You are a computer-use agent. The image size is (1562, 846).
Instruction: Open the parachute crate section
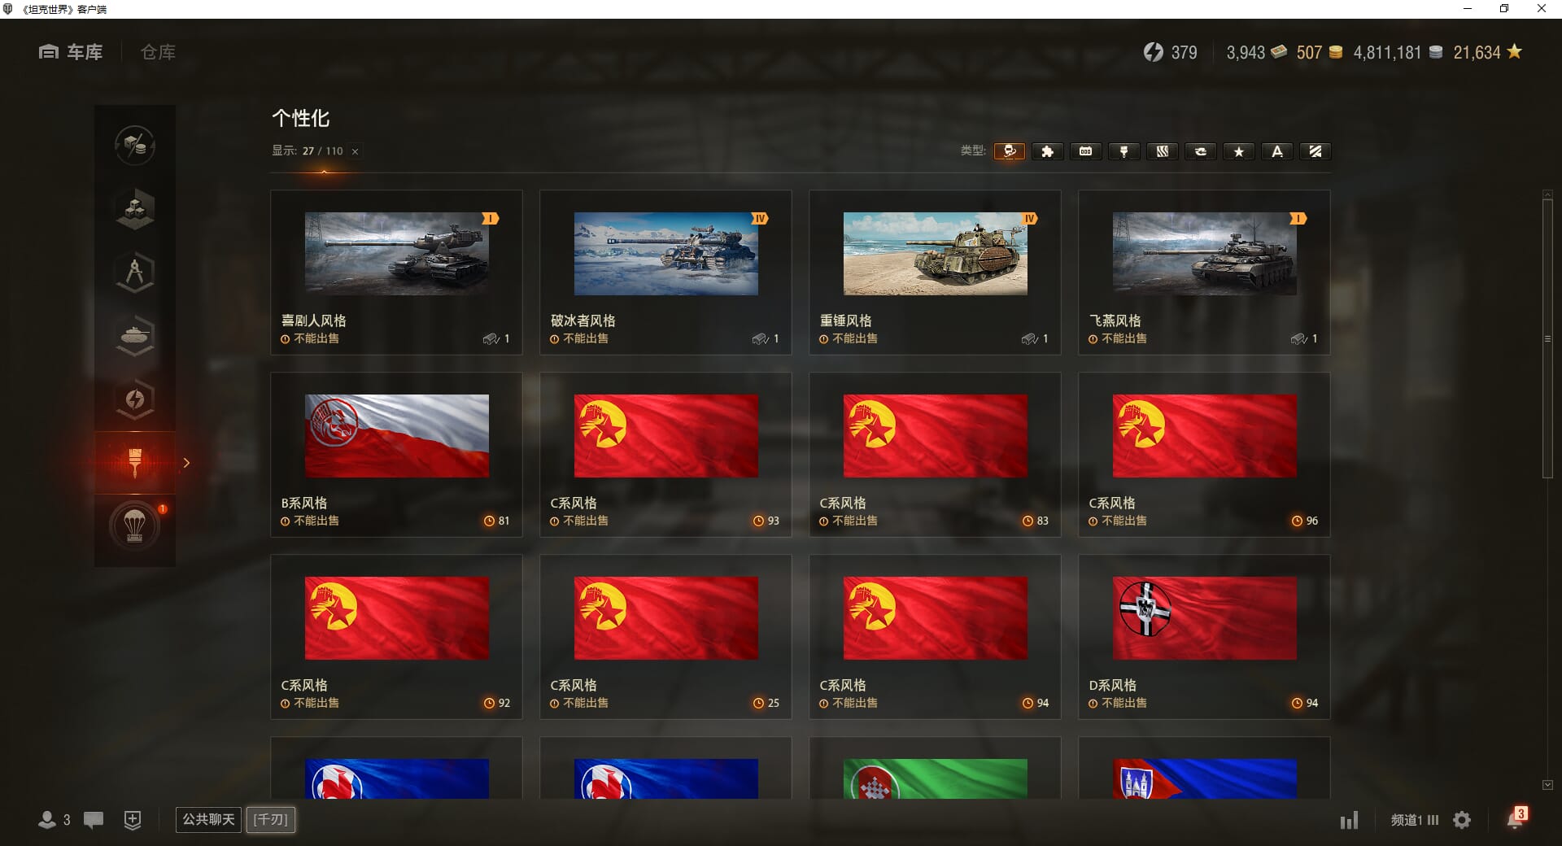[135, 526]
